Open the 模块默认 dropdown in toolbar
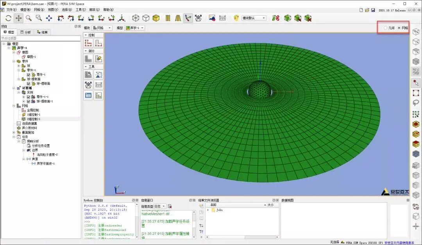 tap(254, 18)
